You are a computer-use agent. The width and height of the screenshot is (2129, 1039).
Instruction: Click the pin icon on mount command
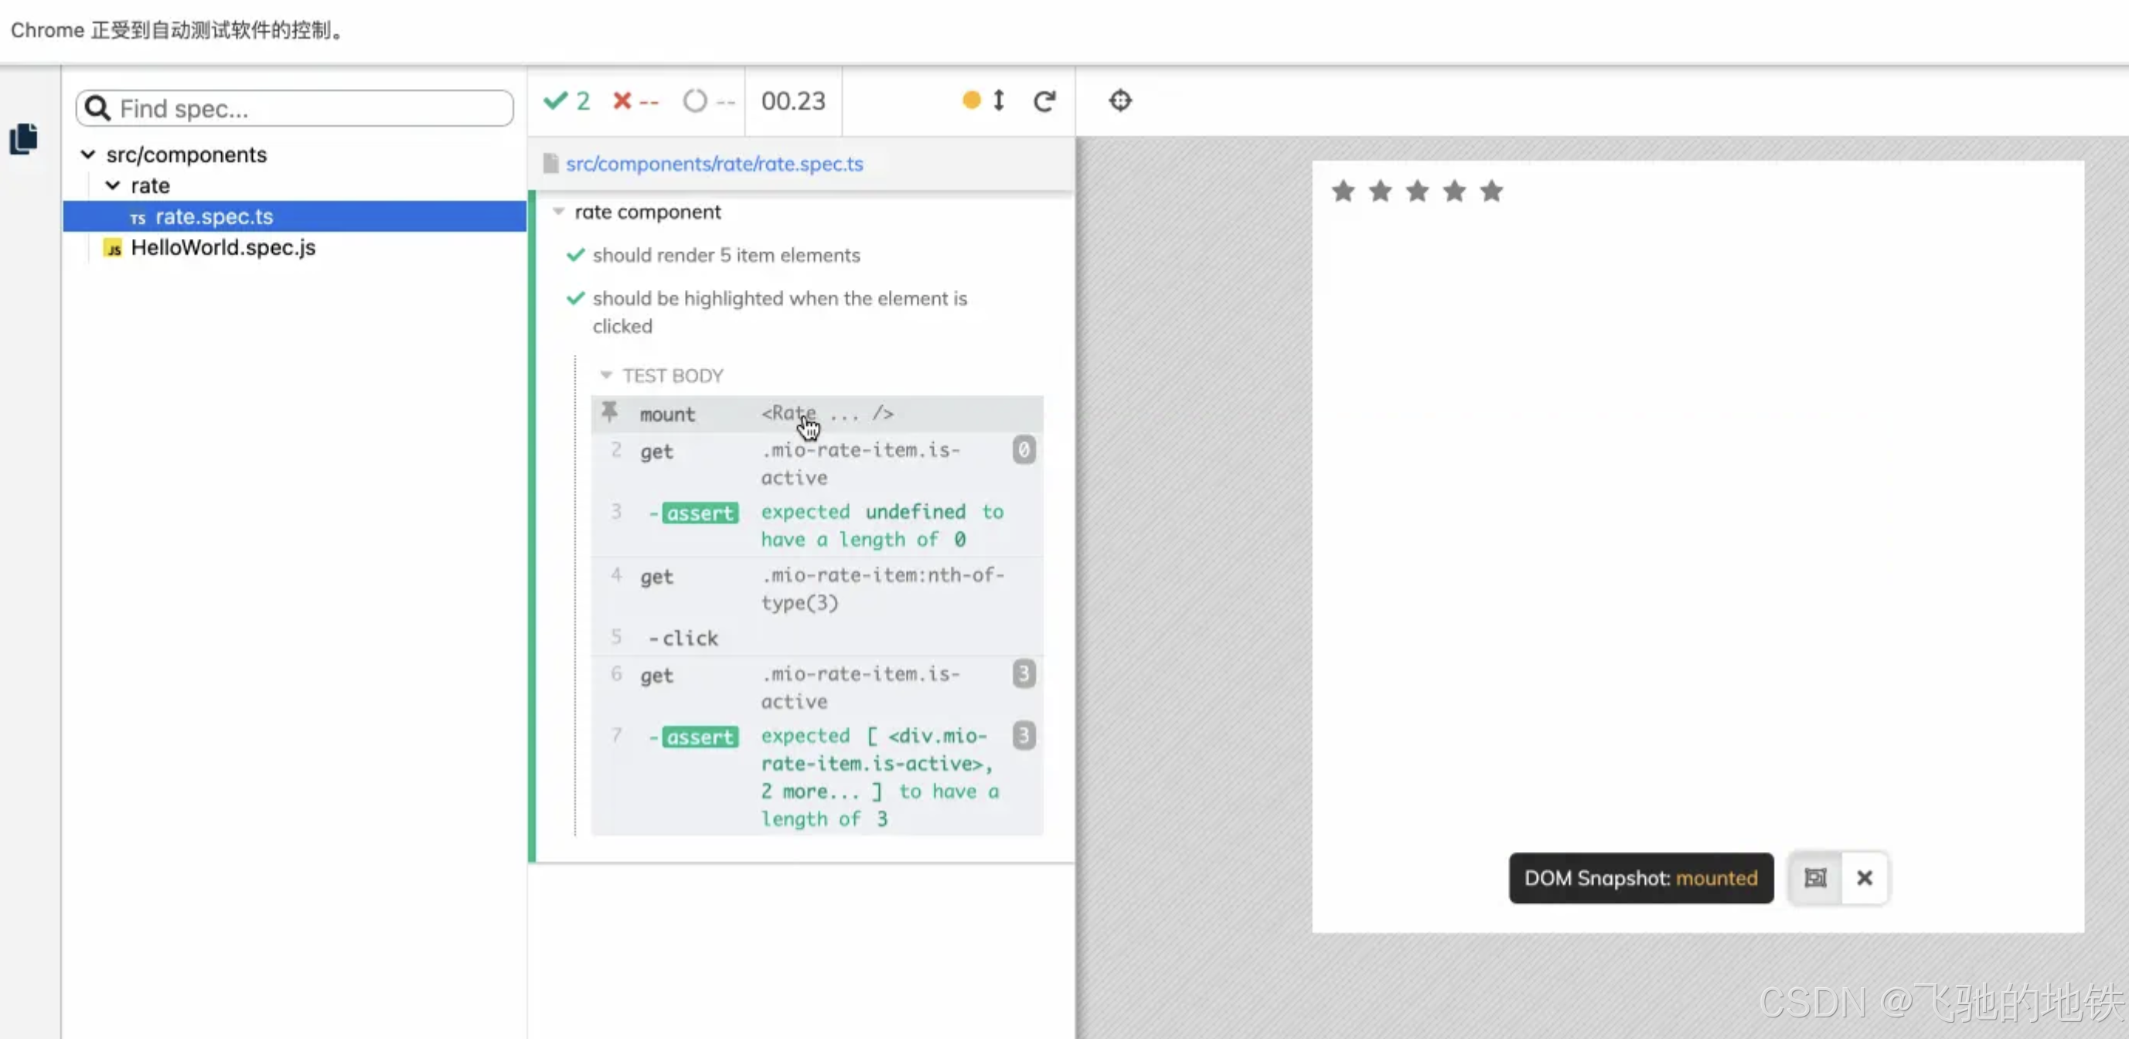pos(610,411)
